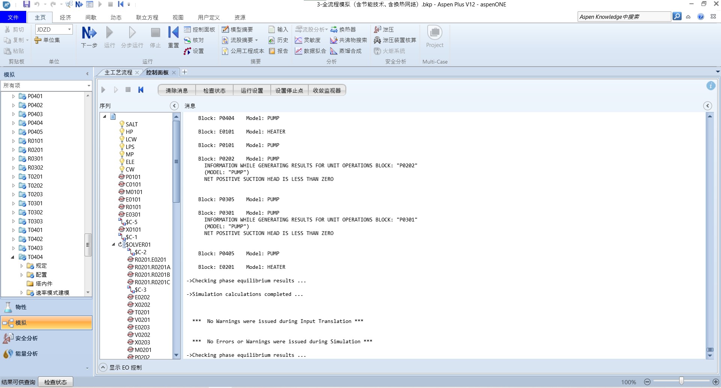Click the 清除消息 button
Viewport: 721px width, 388px height.
[x=177, y=90]
